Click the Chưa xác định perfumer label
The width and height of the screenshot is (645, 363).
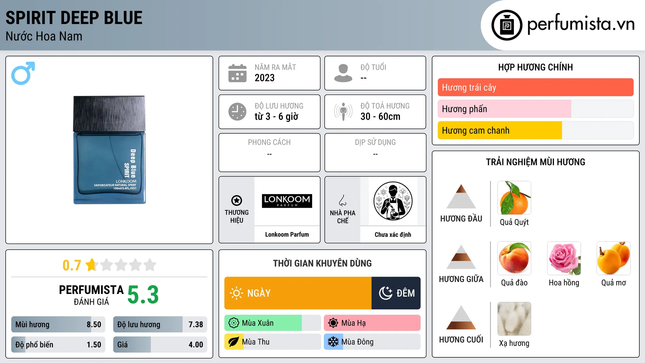pos(393,234)
